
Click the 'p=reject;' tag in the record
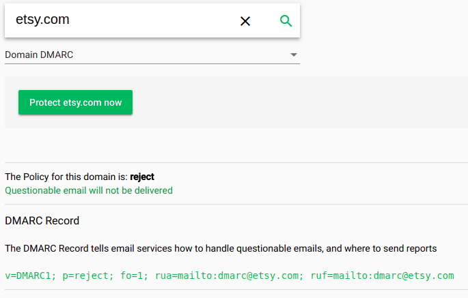(x=87, y=275)
